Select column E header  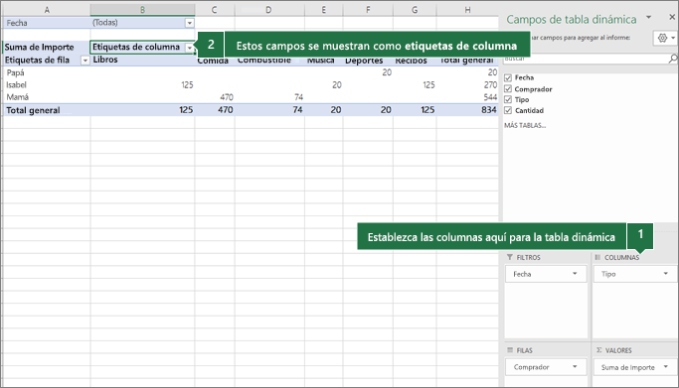pyautogui.click(x=323, y=10)
